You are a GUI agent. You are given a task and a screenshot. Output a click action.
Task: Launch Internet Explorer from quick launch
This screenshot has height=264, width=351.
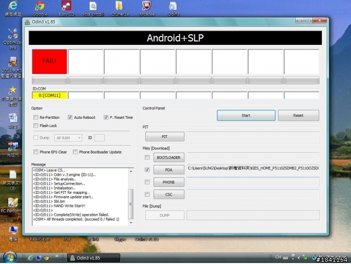[x=30, y=258]
